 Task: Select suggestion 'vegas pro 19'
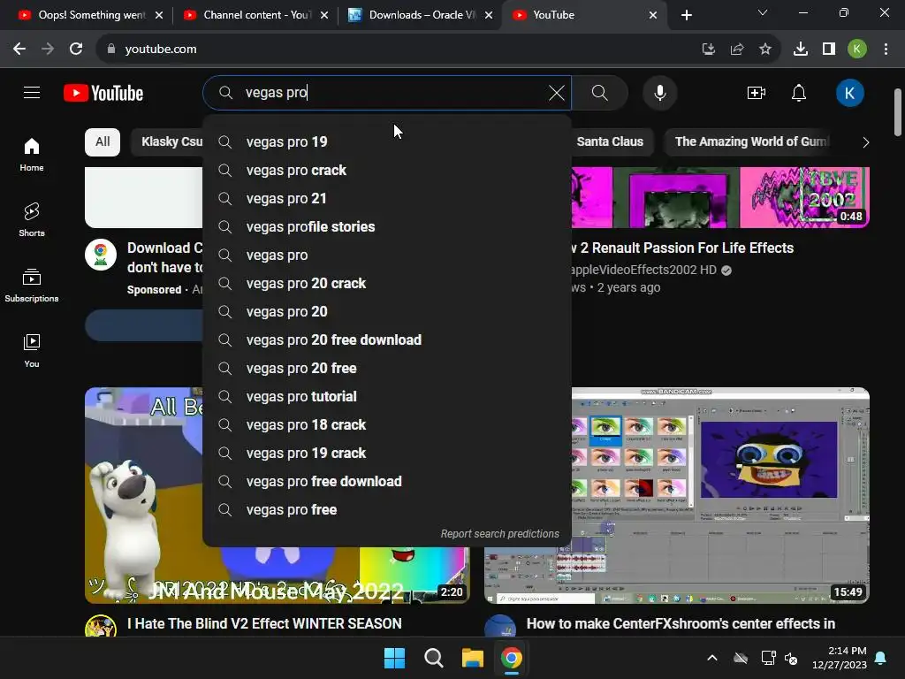[x=387, y=142]
